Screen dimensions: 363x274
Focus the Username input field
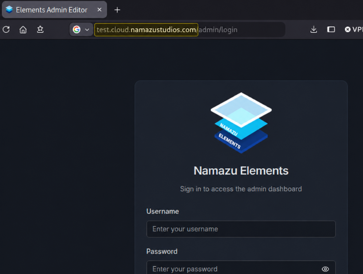[241, 229]
